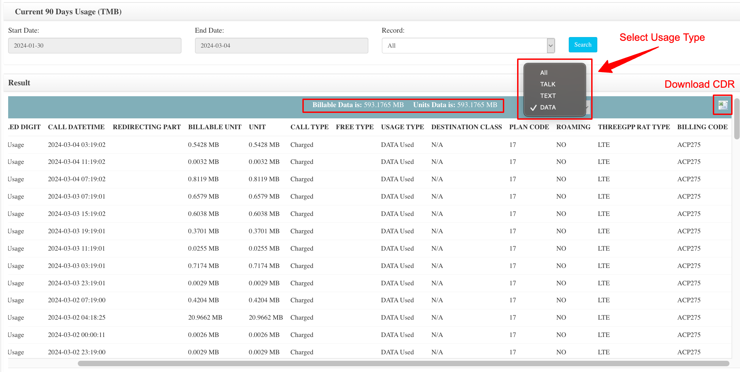Viewport: 740px width, 372px height.
Task: Click the Result section heading
Action: click(19, 83)
